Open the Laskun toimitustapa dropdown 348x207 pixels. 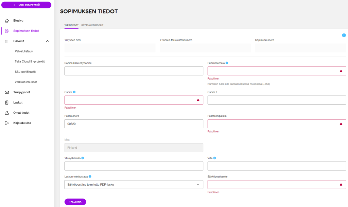click(x=134, y=184)
